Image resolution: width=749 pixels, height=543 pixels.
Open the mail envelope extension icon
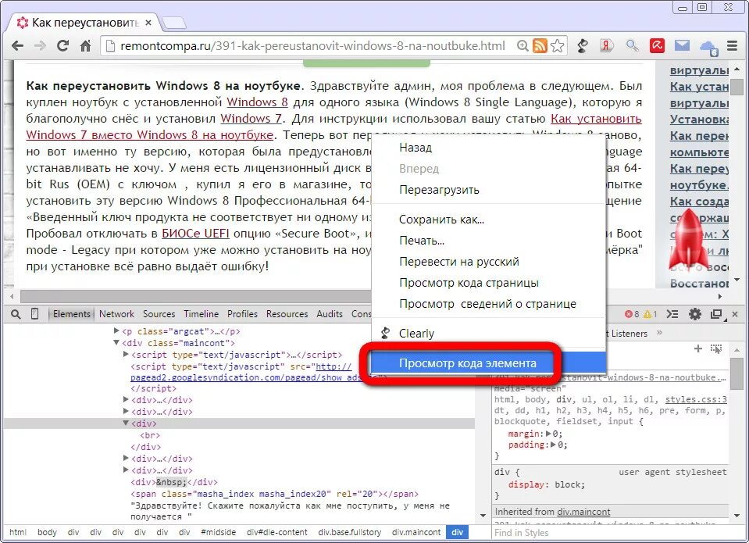682,45
